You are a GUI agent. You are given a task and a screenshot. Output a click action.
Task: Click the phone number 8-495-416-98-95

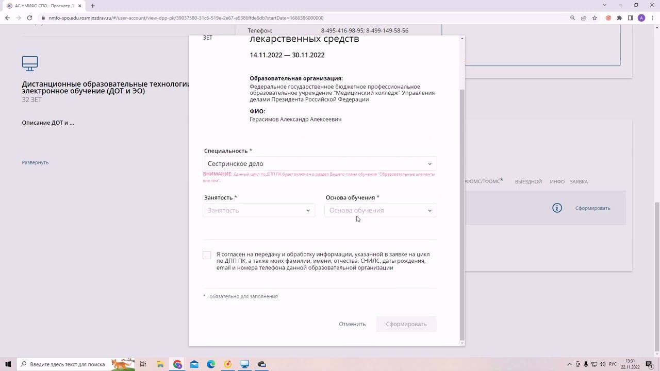[342, 31]
